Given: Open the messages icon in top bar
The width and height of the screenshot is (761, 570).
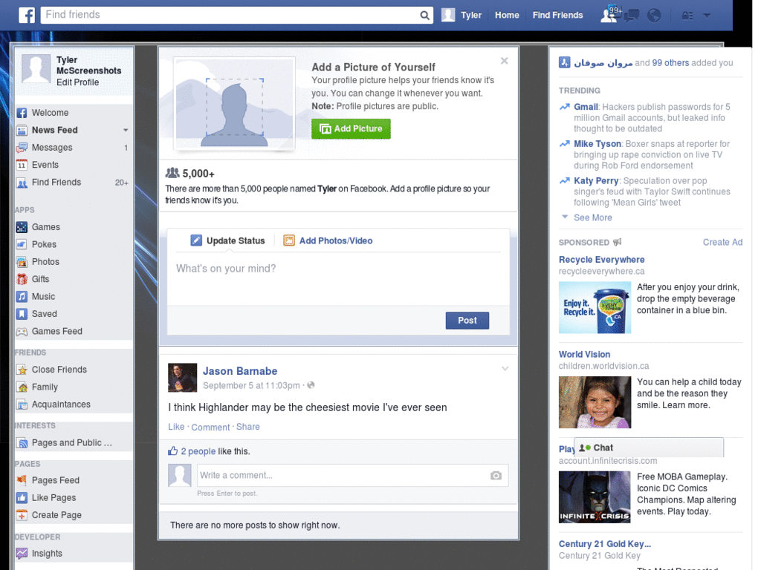Looking at the screenshot, I should coord(632,16).
